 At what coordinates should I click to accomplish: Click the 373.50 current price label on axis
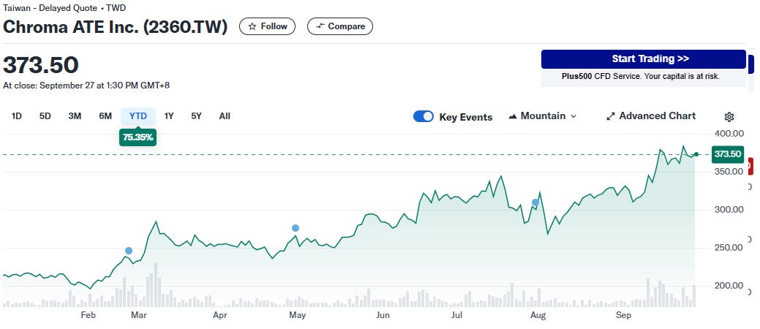pos(728,154)
